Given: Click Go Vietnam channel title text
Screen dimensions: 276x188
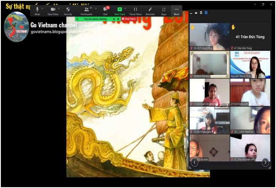Looking at the screenshot, I should click(54, 25).
